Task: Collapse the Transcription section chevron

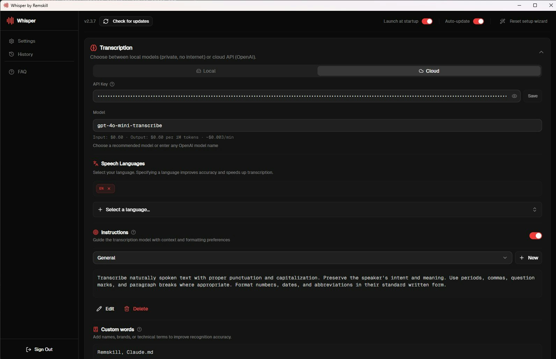Action: (x=541, y=52)
